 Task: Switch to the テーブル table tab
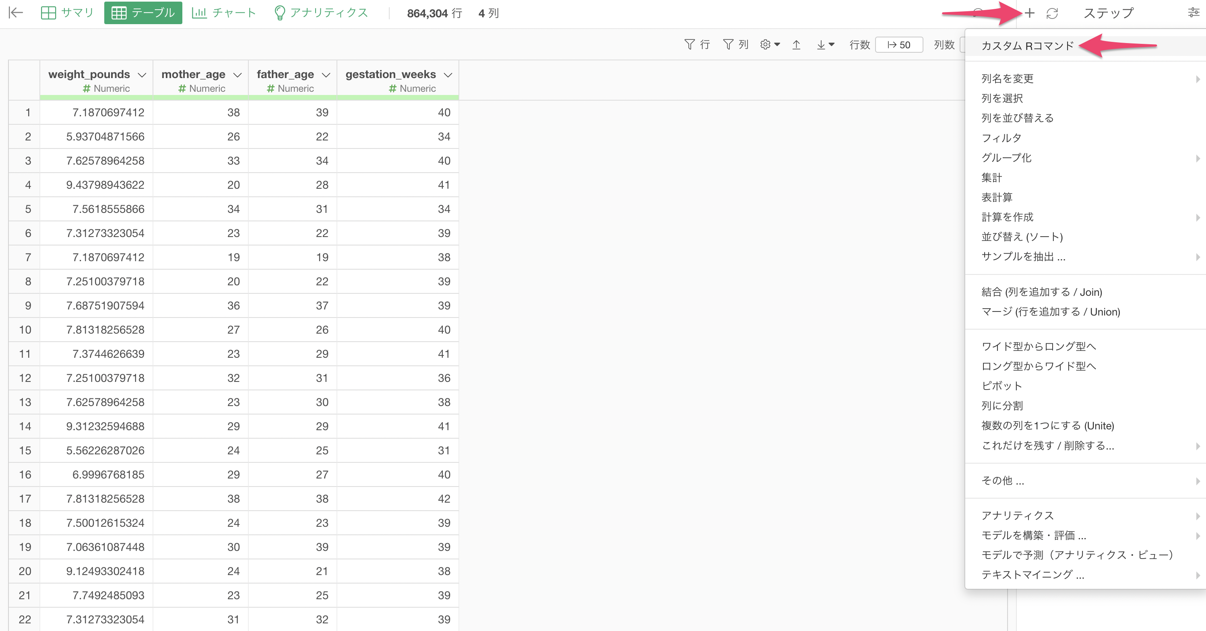coord(143,12)
